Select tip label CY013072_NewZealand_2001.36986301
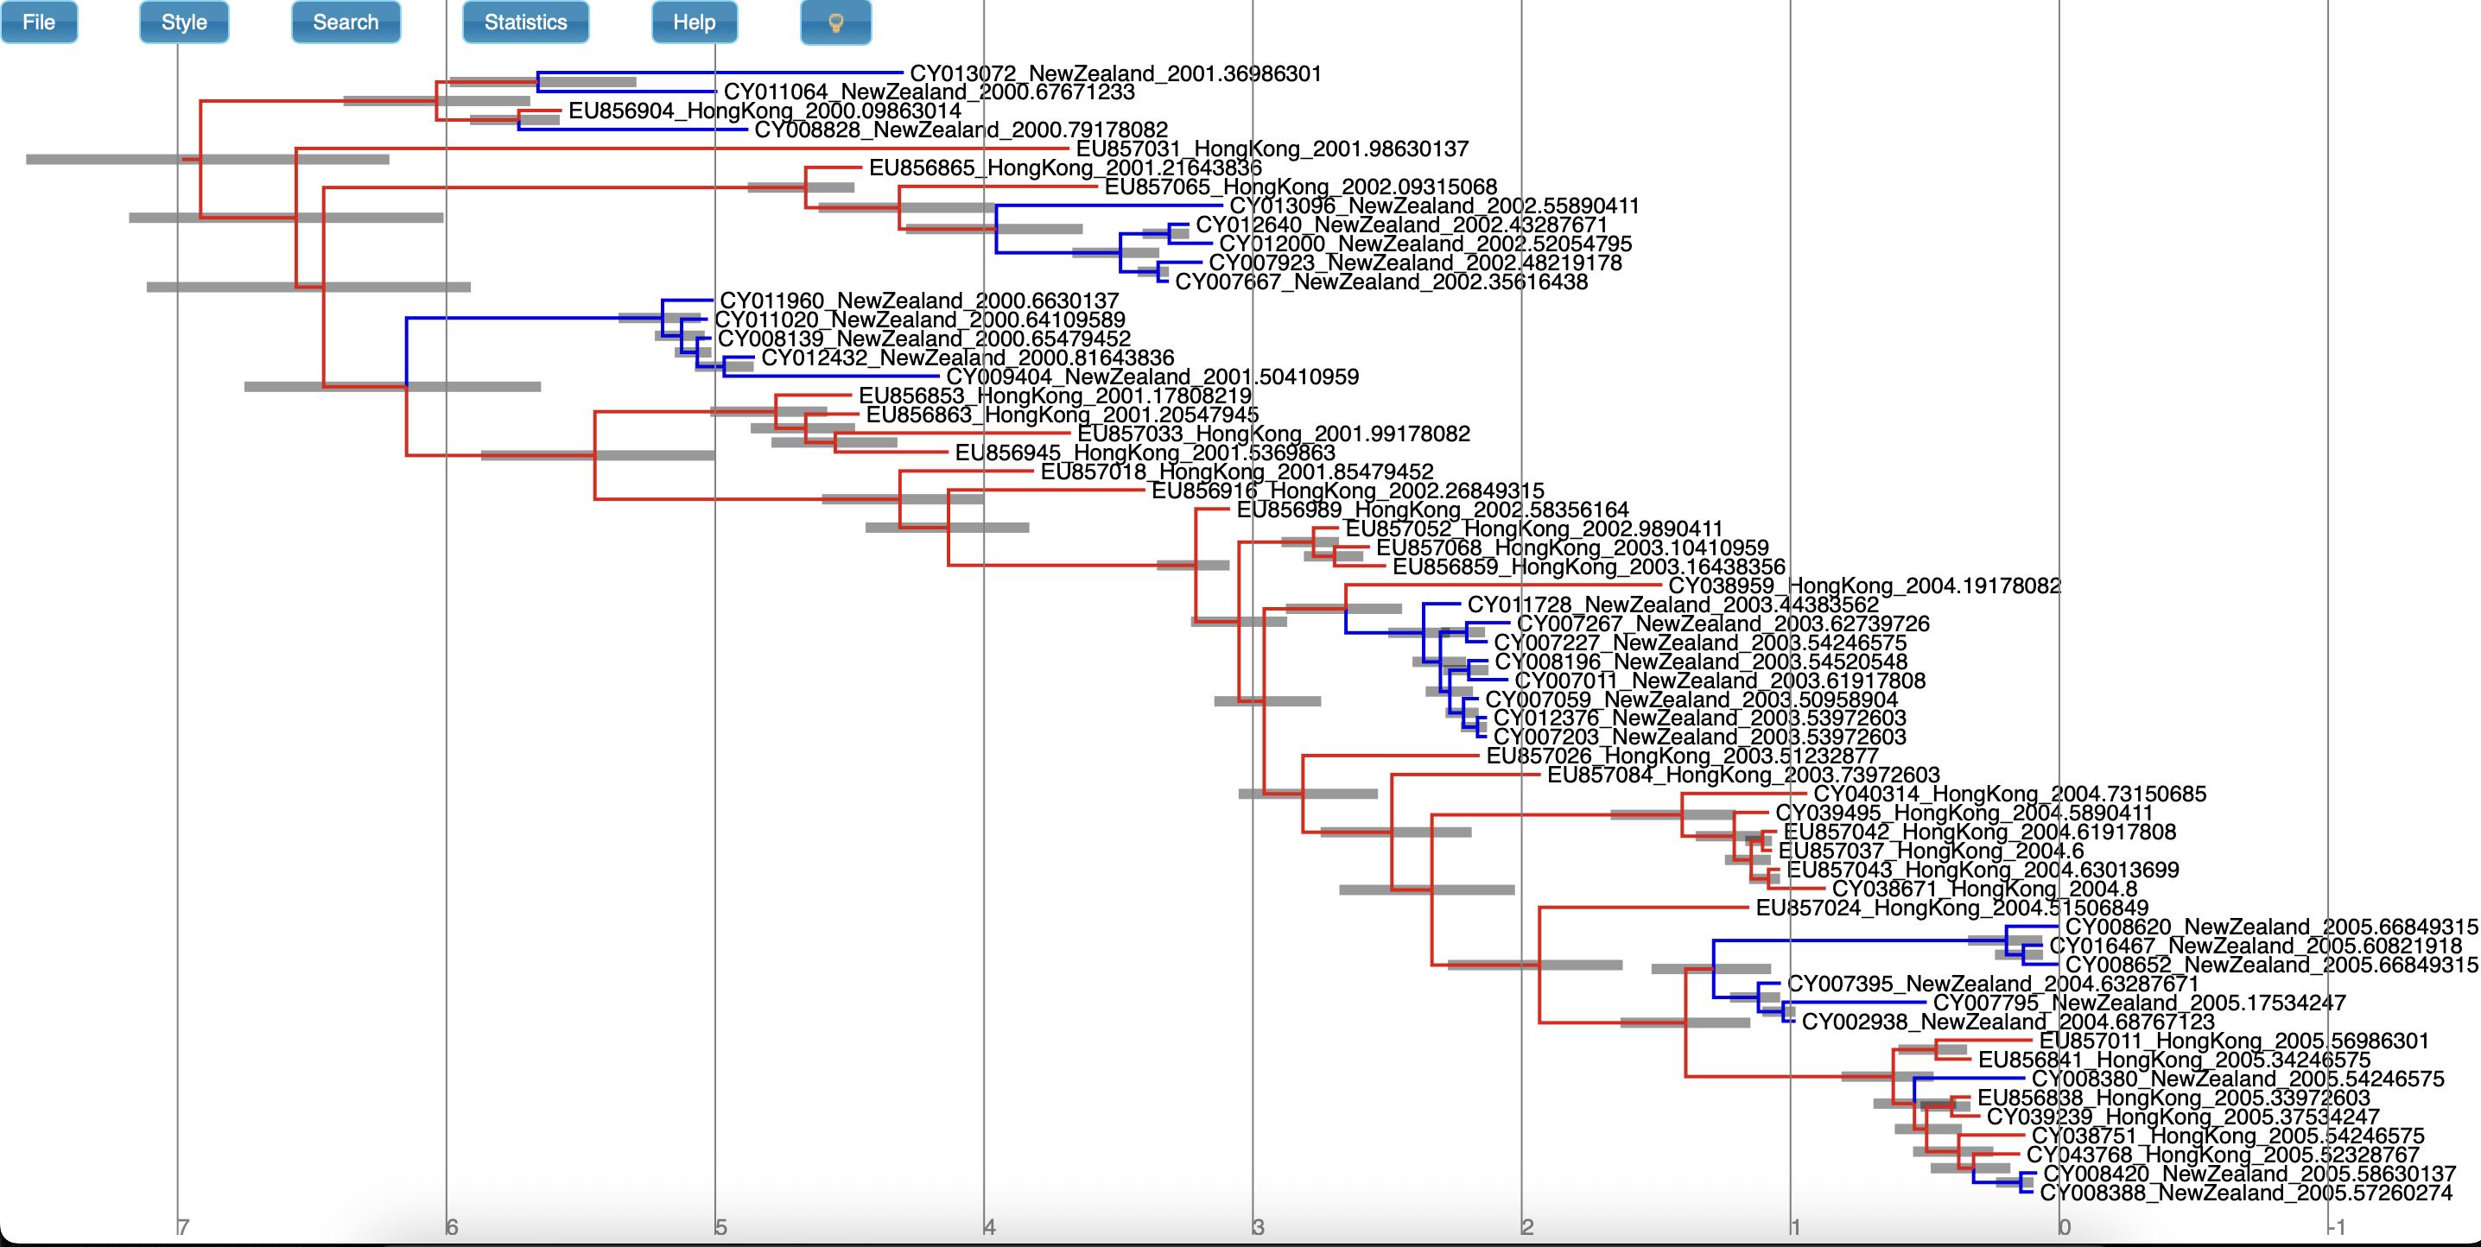 click(x=1115, y=73)
